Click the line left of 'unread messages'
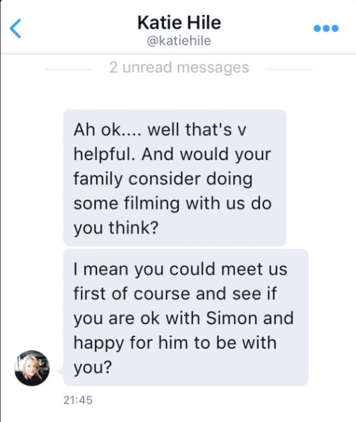356x422 pixels. pos(69,69)
